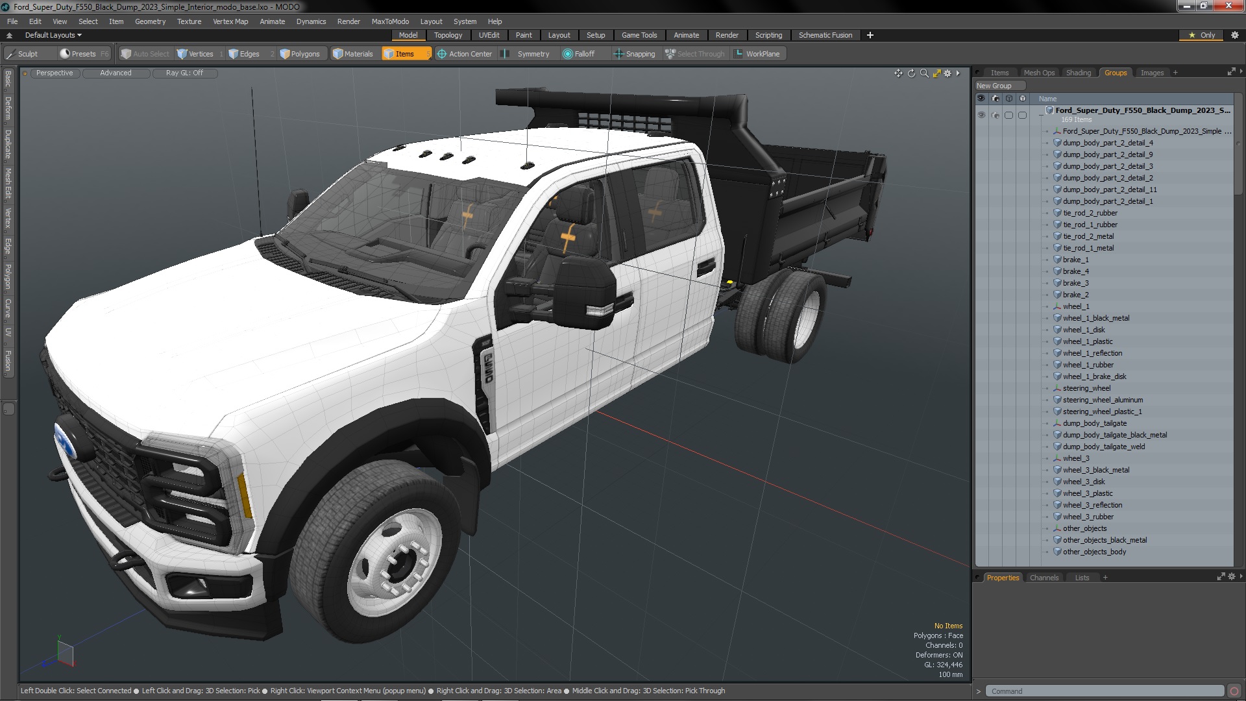Click the Command input field
Image resolution: width=1246 pixels, height=701 pixels.
point(1105,691)
